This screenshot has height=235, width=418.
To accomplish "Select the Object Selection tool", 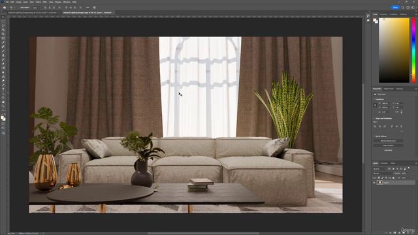I will click(3, 30).
